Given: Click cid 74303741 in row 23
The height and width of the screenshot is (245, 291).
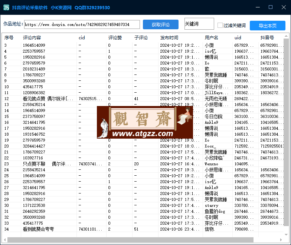Looking at the screenshot, I should [x=91, y=164].
